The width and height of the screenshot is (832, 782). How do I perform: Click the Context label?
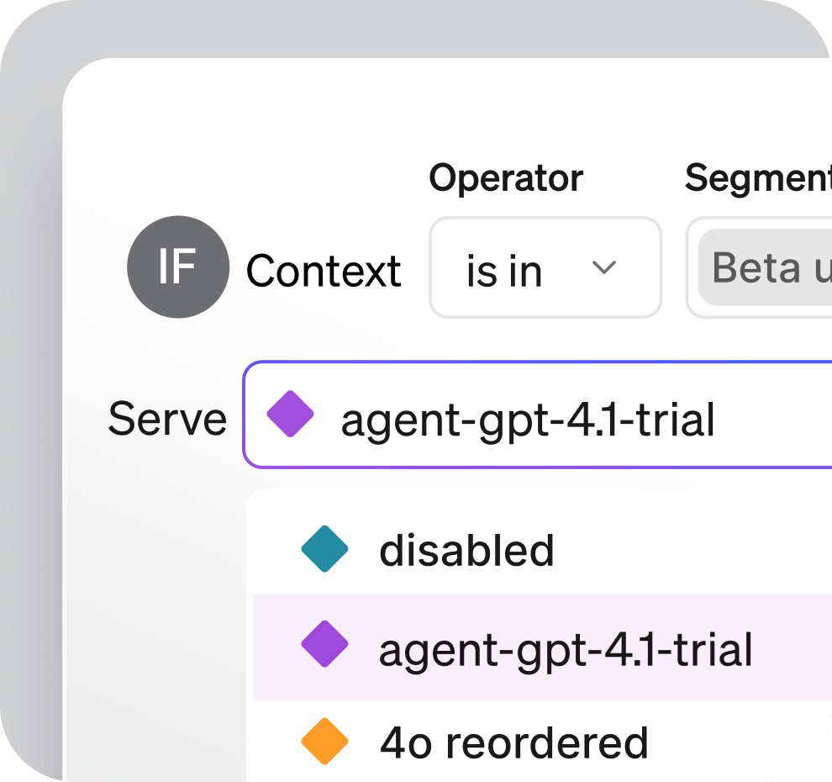324,269
